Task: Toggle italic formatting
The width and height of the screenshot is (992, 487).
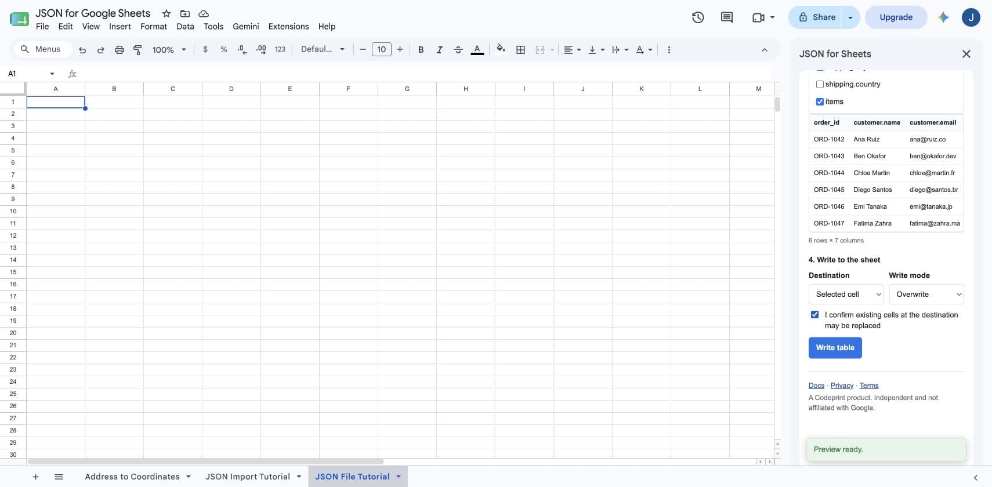Action: coord(439,50)
